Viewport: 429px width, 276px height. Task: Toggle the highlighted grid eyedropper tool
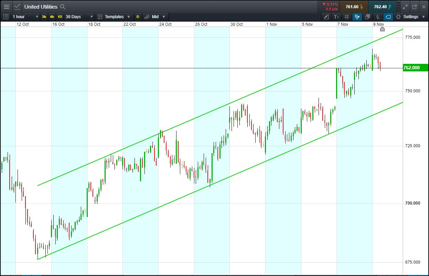click(x=357, y=16)
